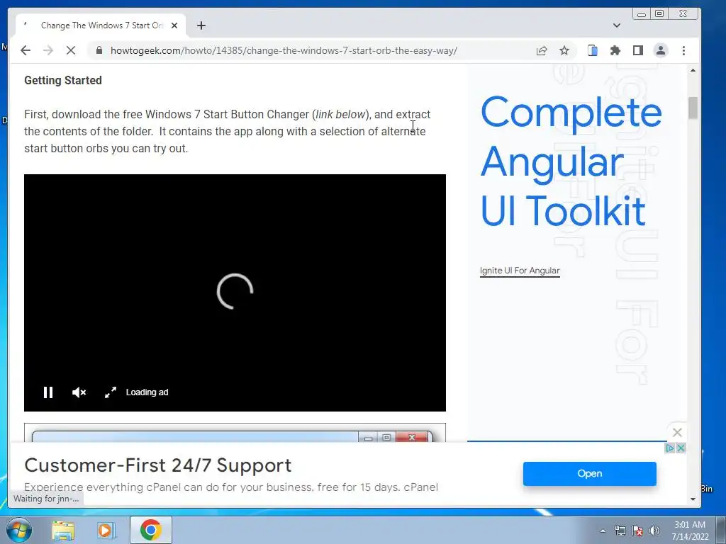The width and height of the screenshot is (726, 544).
Task: Pause the video ad
Action: point(48,392)
